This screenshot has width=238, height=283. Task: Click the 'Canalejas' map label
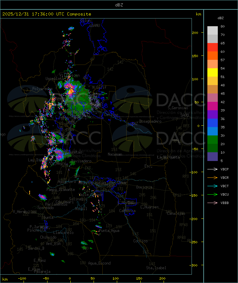[176, 213]
